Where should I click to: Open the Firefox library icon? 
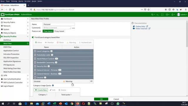tap(166, 9)
